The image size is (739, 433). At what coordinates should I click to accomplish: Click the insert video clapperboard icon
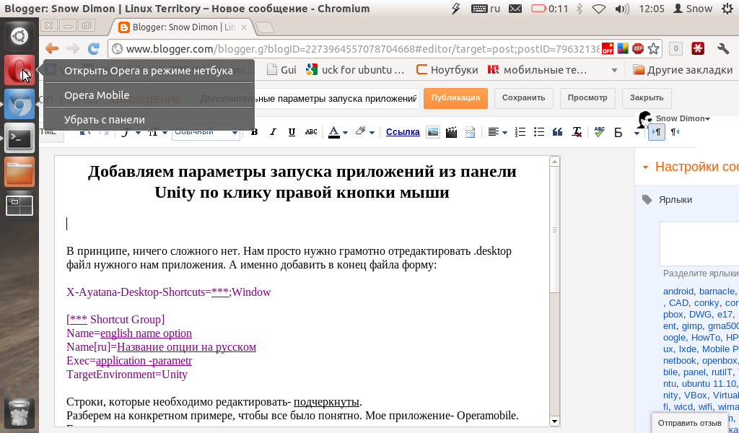click(452, 132)
